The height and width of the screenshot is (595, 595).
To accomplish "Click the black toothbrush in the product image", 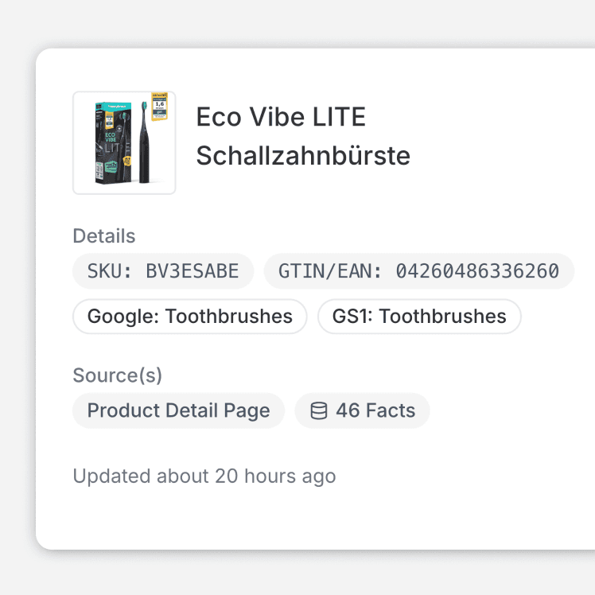I will pyautogui.click(x=144, y=142).
